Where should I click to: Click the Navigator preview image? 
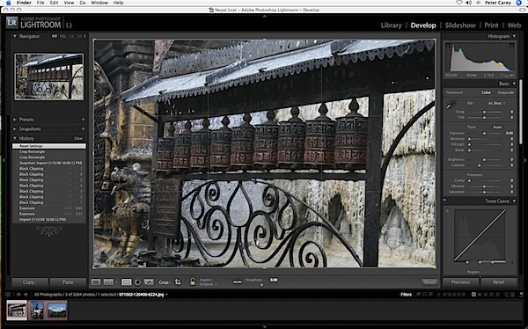(49, 77)
